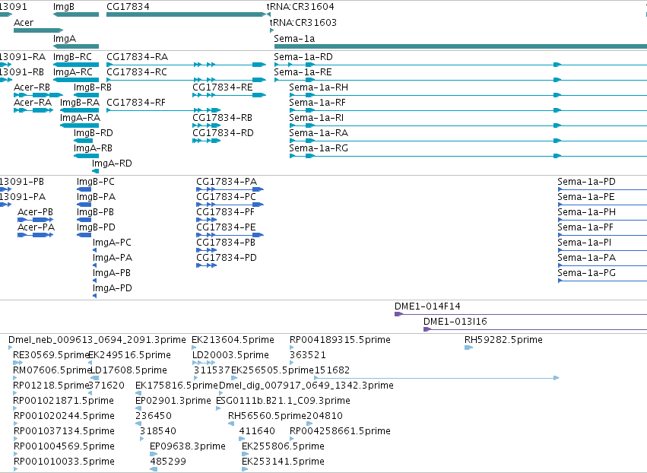Screen dimensions: 647x473
Task: Select the CG17834 gene bar
Action: pos(186,14)
